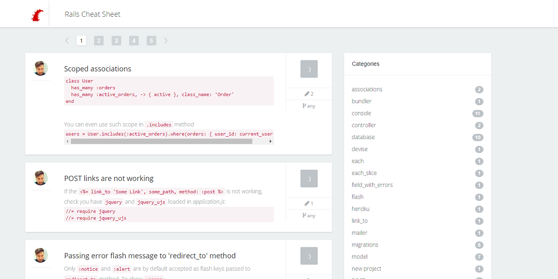
Task: Click the fork 'any' icon on POST links card
Action: (308, 215)
